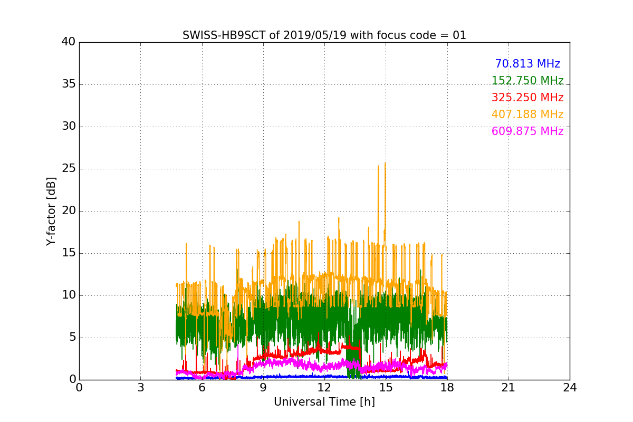633x422 pixels.
Task: Click the 325.250 MHz red legend label
Action: click(x=527, y=98)
